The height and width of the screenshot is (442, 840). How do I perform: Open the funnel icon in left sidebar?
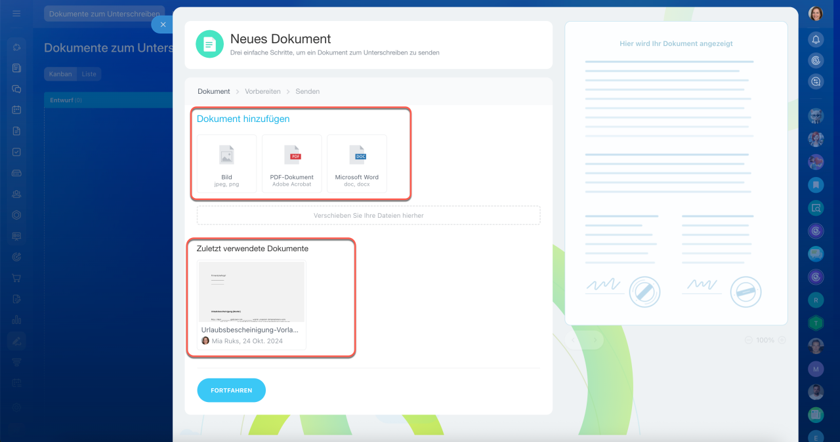[16, 361]
